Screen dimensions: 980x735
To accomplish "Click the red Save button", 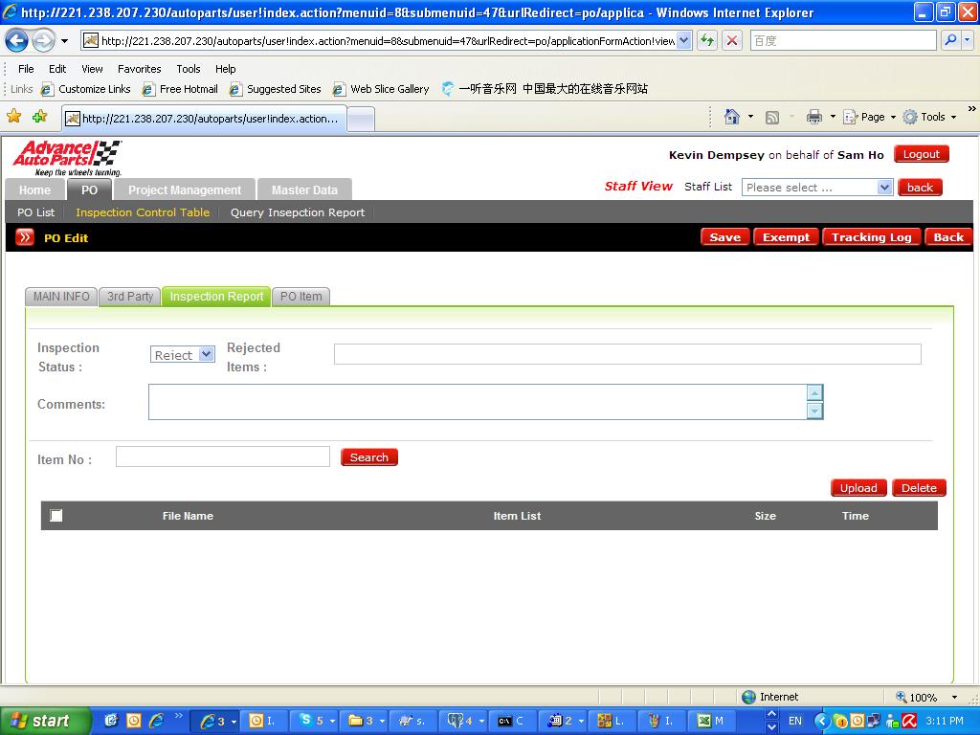I will [724, 237].
